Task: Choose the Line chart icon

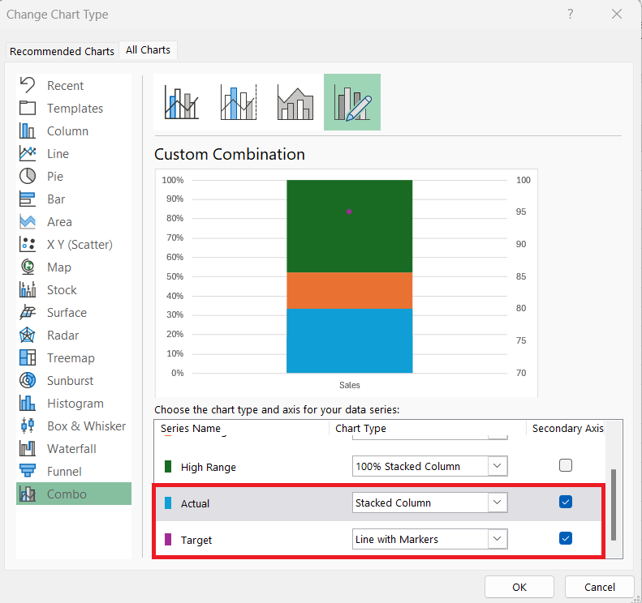Action: click(28, 153)
